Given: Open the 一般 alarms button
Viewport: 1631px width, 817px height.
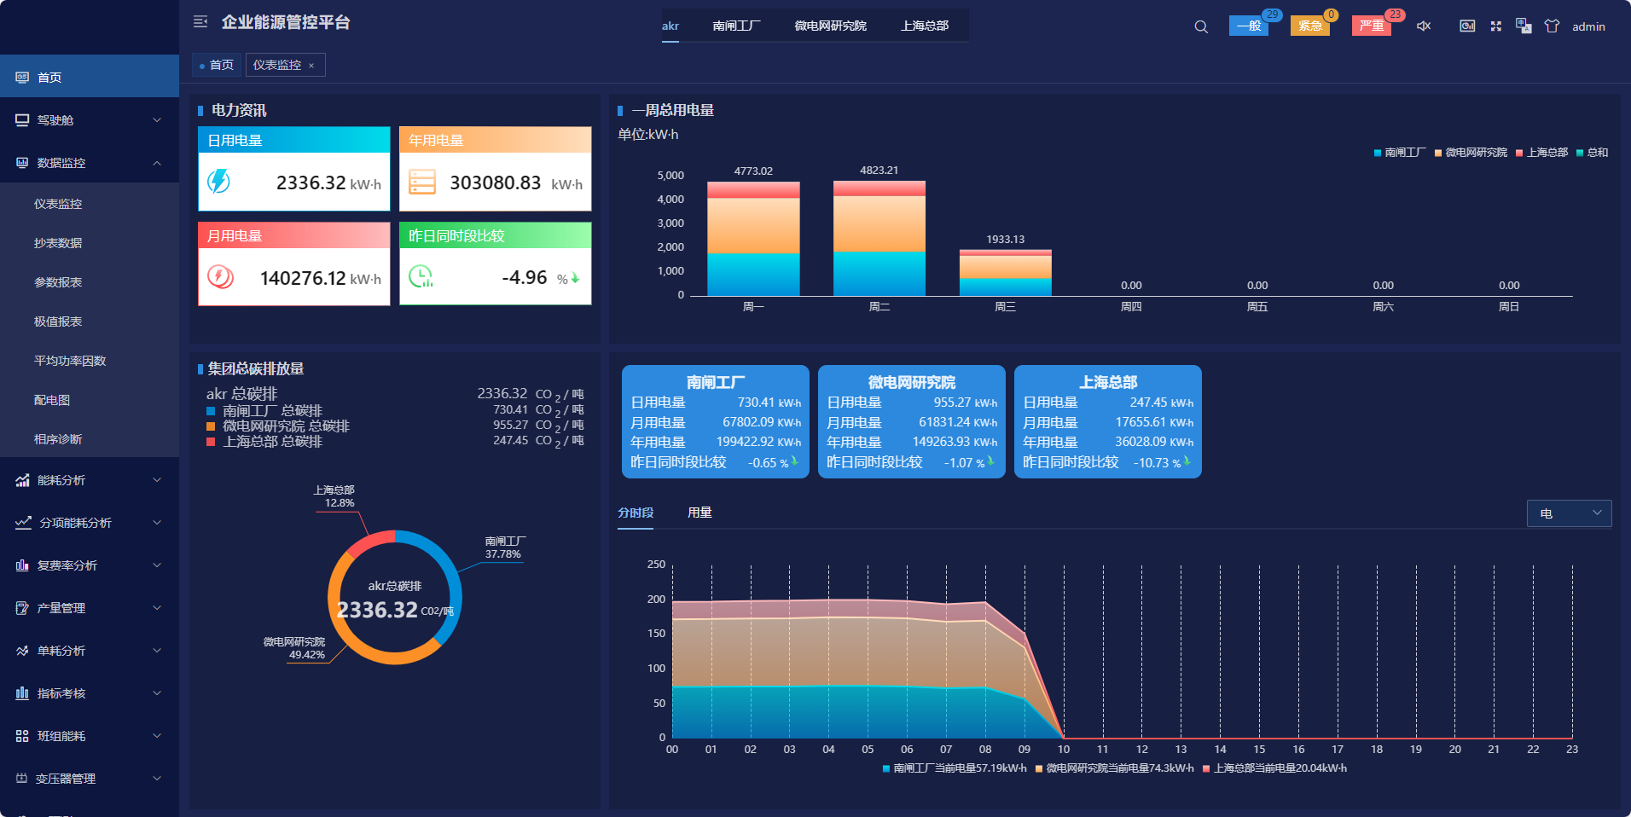Looking at the screenshot, I should pos(1248,26).
